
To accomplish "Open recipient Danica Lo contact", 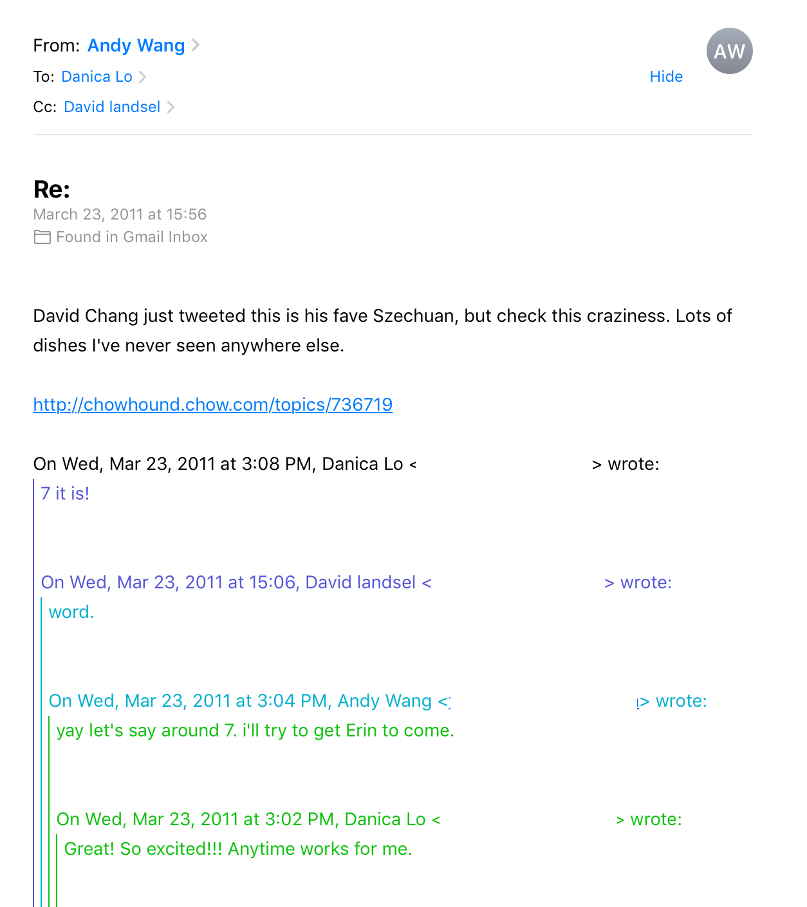I will (97, 77).
